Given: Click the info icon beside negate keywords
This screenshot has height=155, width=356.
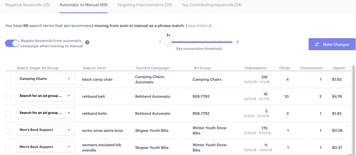Looking at the screenshot, I should (87, 42).
